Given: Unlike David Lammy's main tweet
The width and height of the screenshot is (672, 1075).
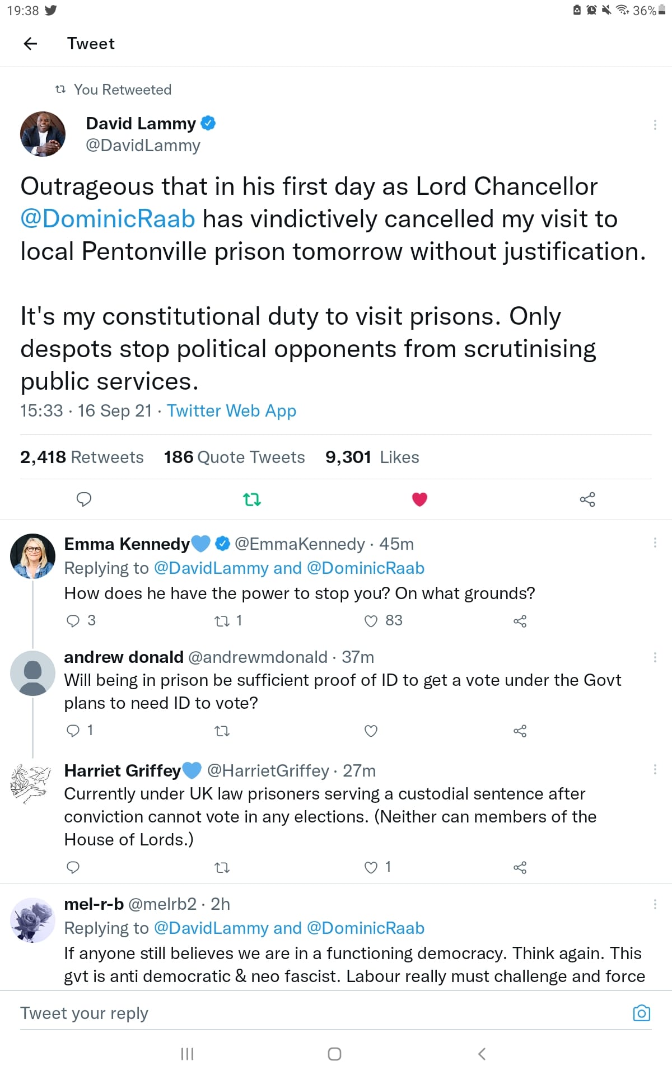Looking at the screenshot, I should coord(419,499).
